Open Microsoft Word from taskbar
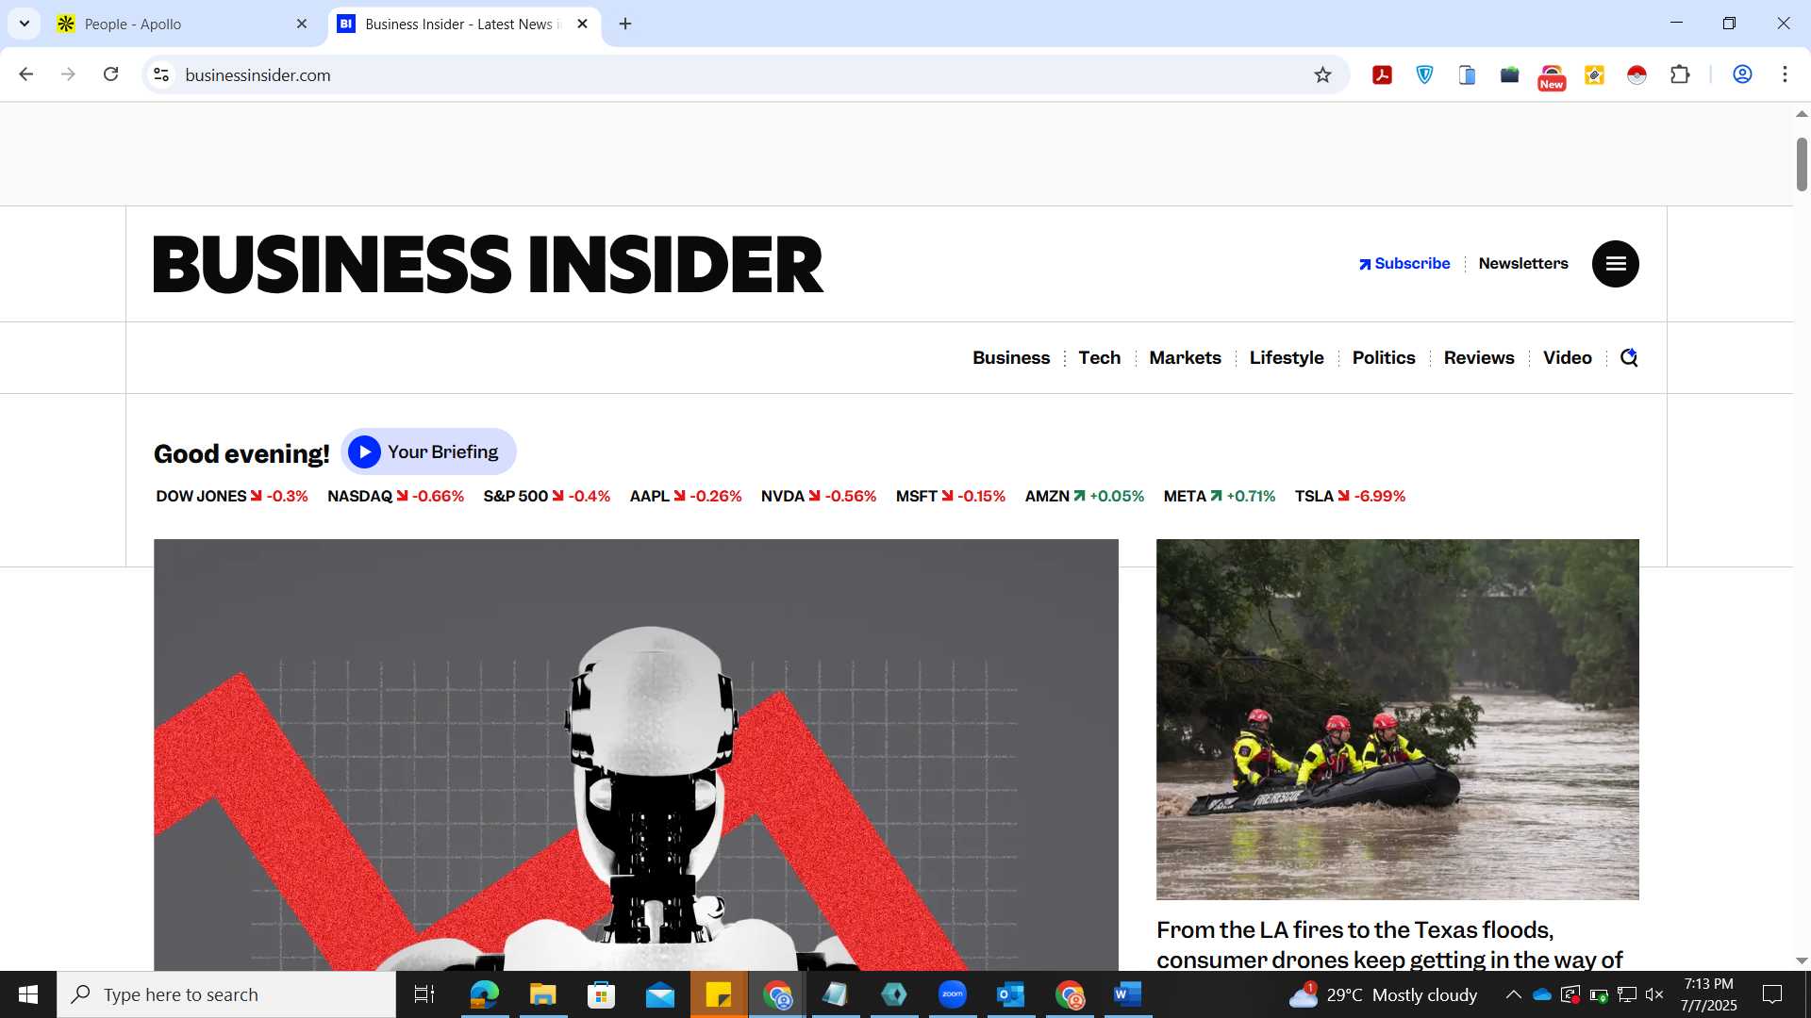Viewport: 1811px width, 1018px height. 1128,994
